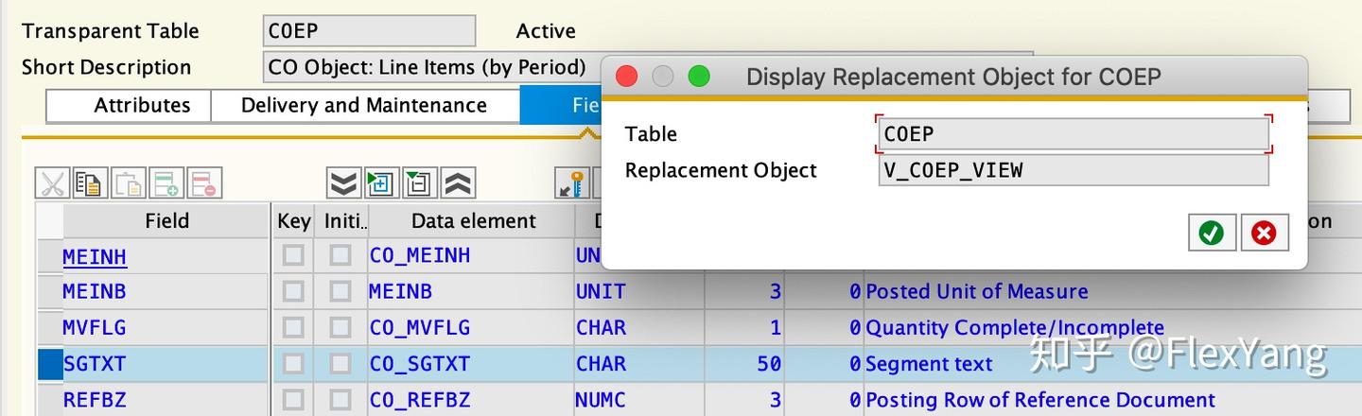Click the Delete row toolbar icon
Image resolution: width=1362 pixels, height=416 pixels.
204,182
